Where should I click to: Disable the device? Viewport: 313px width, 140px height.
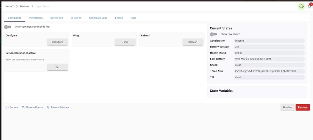pos(287,107)
